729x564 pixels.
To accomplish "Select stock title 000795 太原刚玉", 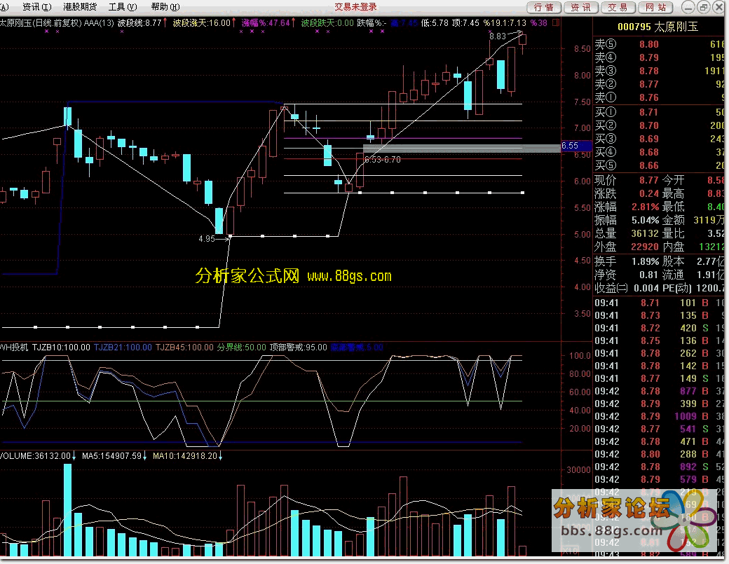I will tap(658, 27).
